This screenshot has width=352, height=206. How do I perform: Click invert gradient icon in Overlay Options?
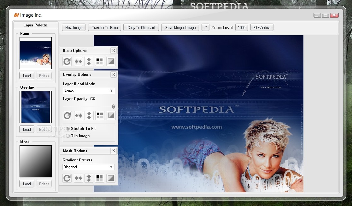coord(111,115)
